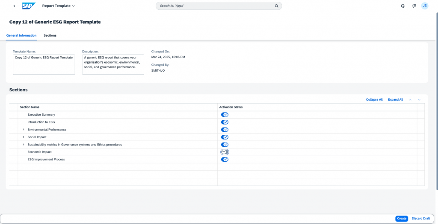
Task: Click the Expand All link
Action: [395, 100]
